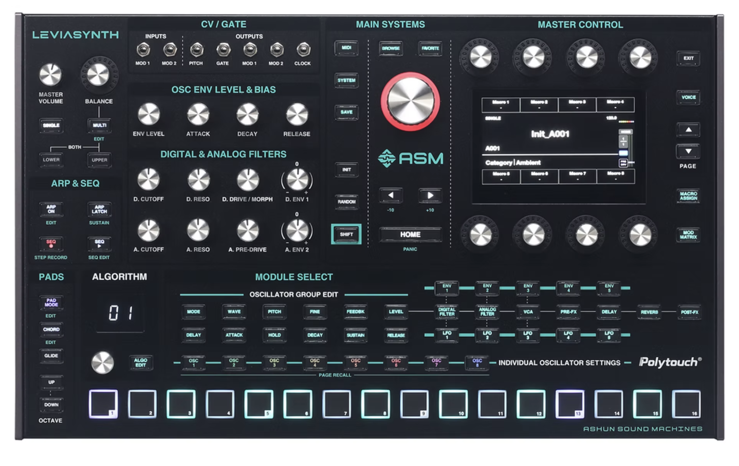Select the DIGITAL FILTER module button
The image size is (739, 466).
[447, 312]
